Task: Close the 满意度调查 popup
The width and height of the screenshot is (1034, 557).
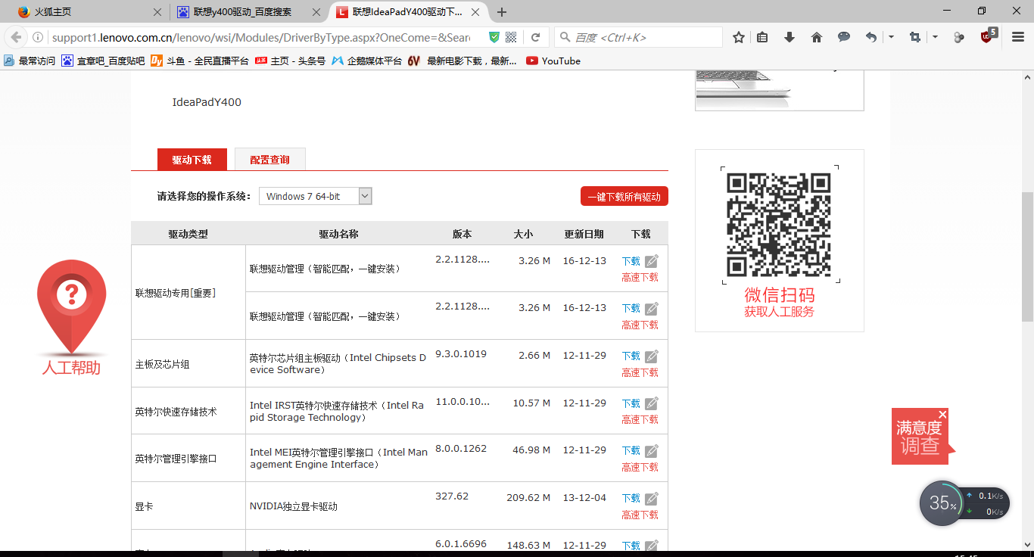Action: [x=942, y=415]
